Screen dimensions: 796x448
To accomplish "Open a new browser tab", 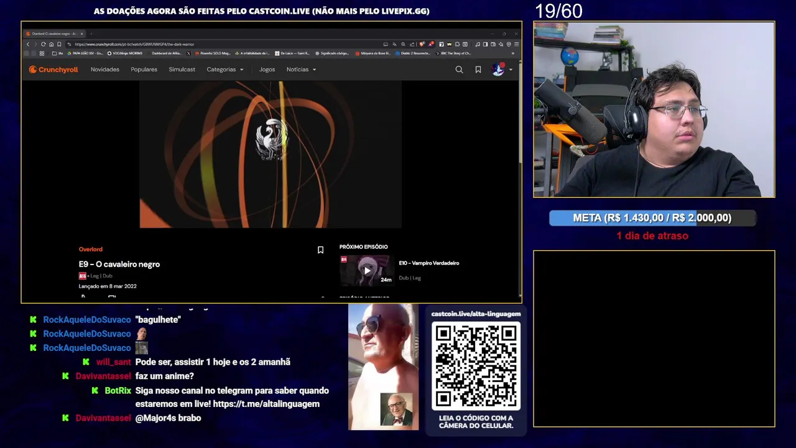I will 91,34.
